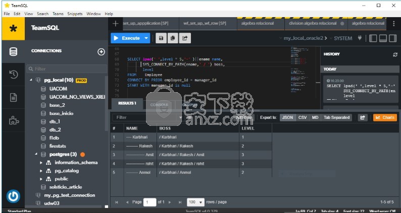401x213 pixels.
Task: Export results to JSON
Action: (287, 117)
